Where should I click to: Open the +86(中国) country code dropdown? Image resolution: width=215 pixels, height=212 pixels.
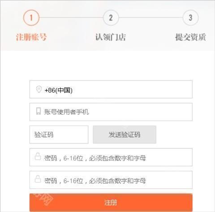(x=111, y=89)
